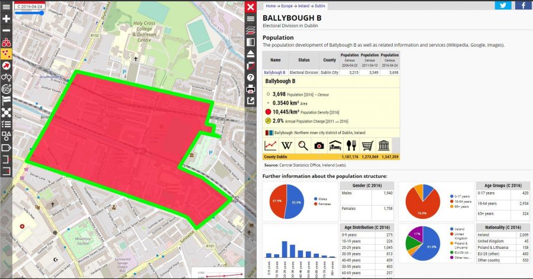Click the C 2016-04-24 date label
The height and width of the screenshot is (279, 533).
(x=30, y=7)
